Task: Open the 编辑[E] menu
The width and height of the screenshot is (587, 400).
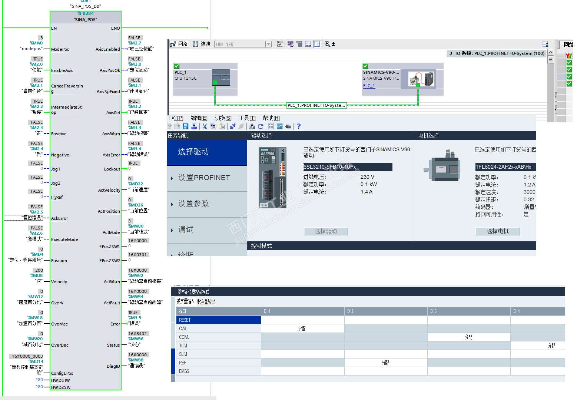Action: pyautogui.click(x=199, y=118)
